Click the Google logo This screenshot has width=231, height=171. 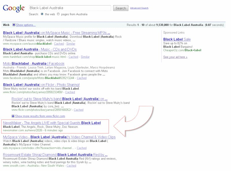tap(14, 8)
